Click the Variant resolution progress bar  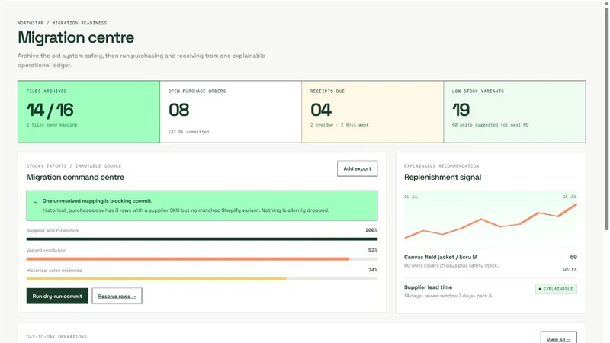click(202, 259)
